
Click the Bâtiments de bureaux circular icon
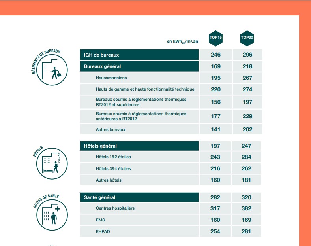point(52,70)
